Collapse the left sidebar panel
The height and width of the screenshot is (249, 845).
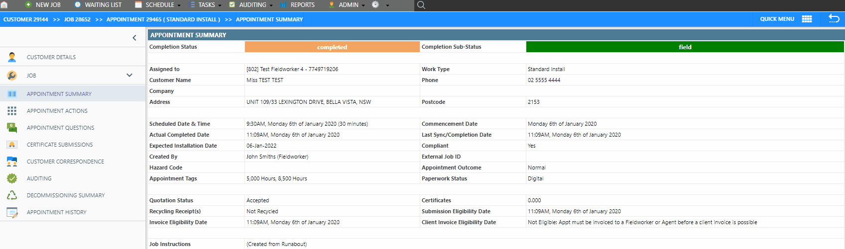point(134,38)
